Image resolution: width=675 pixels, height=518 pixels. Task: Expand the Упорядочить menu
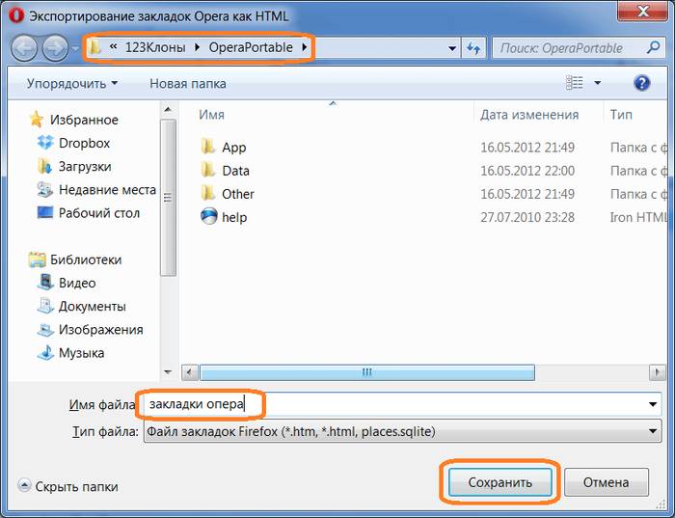pyautogui.click(x=71, y=84)
